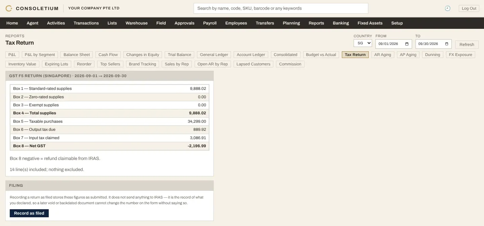Open Open AR by Rep report
The width and height of the screenshot is (484, 226).
(x=212, y=64)
